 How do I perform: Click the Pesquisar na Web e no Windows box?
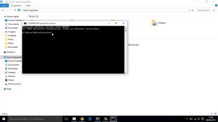[x=35, y=119]
